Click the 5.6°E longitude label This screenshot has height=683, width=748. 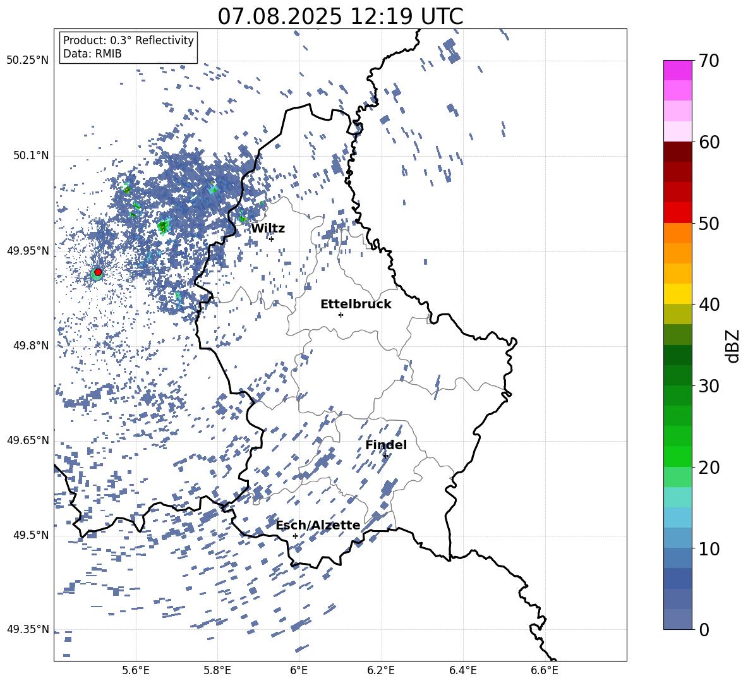[135, 671]
